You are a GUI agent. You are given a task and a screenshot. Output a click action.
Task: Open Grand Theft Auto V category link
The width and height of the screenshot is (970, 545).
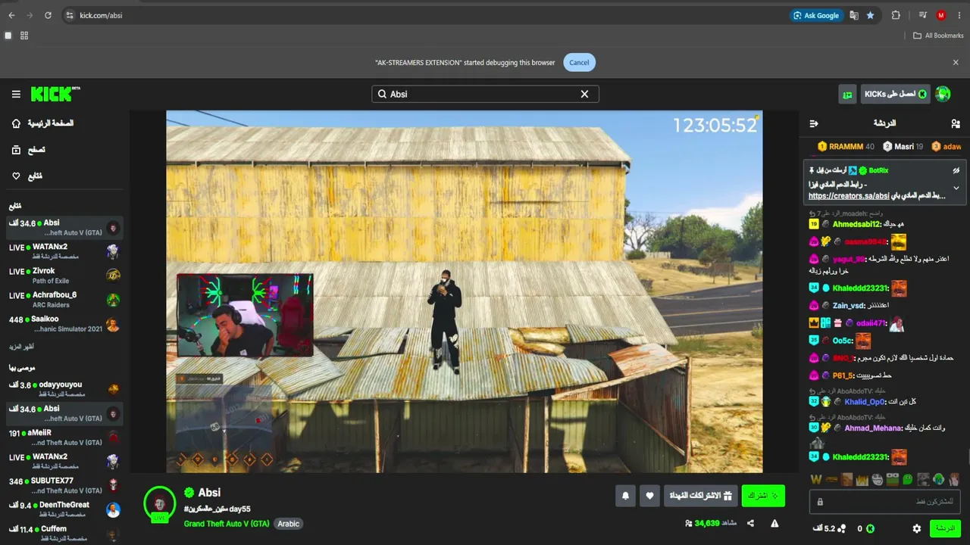(x=227, y=524)
